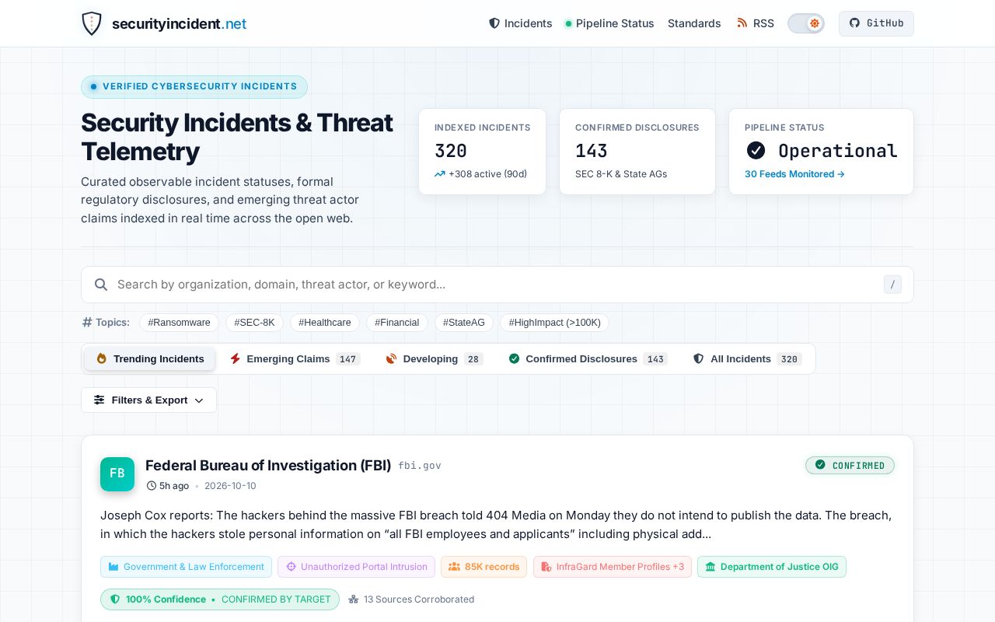Image resolution: width=995 pixels, height=622 pixels.
Task: Switch to Emerging Claims tab
Action: click(x=295, y=358)
